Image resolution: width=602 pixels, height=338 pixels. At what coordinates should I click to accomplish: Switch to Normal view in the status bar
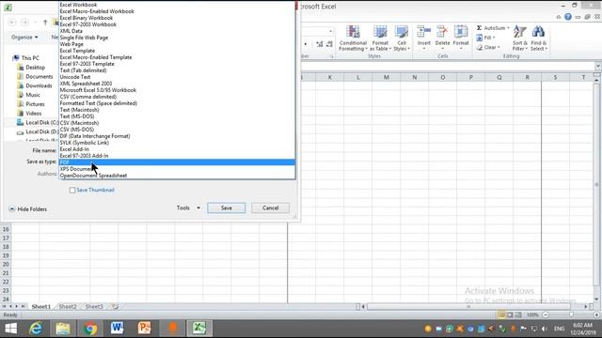click(x=501, y=315)
